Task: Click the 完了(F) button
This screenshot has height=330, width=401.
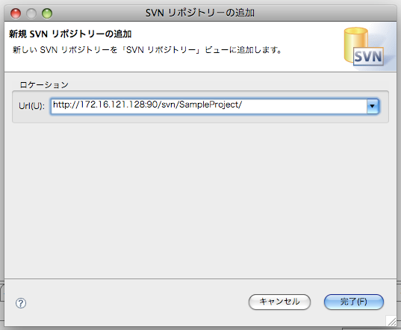Action: pyautogui.click(x=354, y=302)
